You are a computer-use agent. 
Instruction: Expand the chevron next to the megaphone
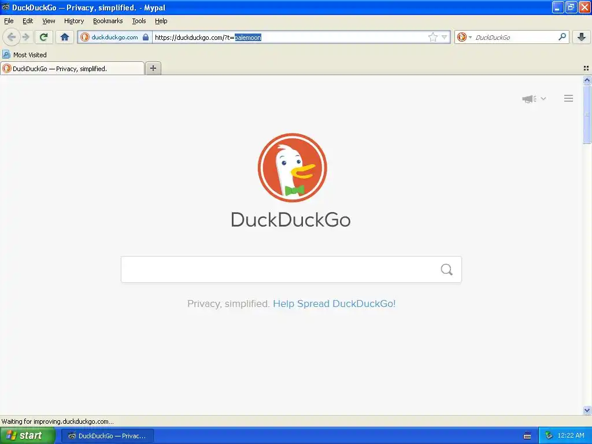543,98
